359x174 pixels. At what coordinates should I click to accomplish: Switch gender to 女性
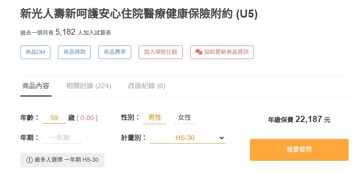click(x=184, y=117)
